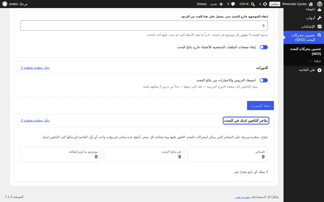Screen dimensions: 324x202
Task: Click the المتاجر stores count card
Action: pyautogui.click(x=227, y=155)
